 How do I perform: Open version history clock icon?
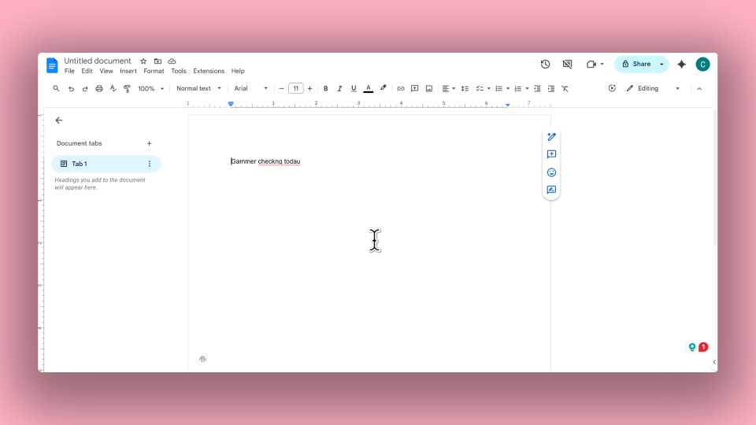pyautogui.click(x=545, y=64)
